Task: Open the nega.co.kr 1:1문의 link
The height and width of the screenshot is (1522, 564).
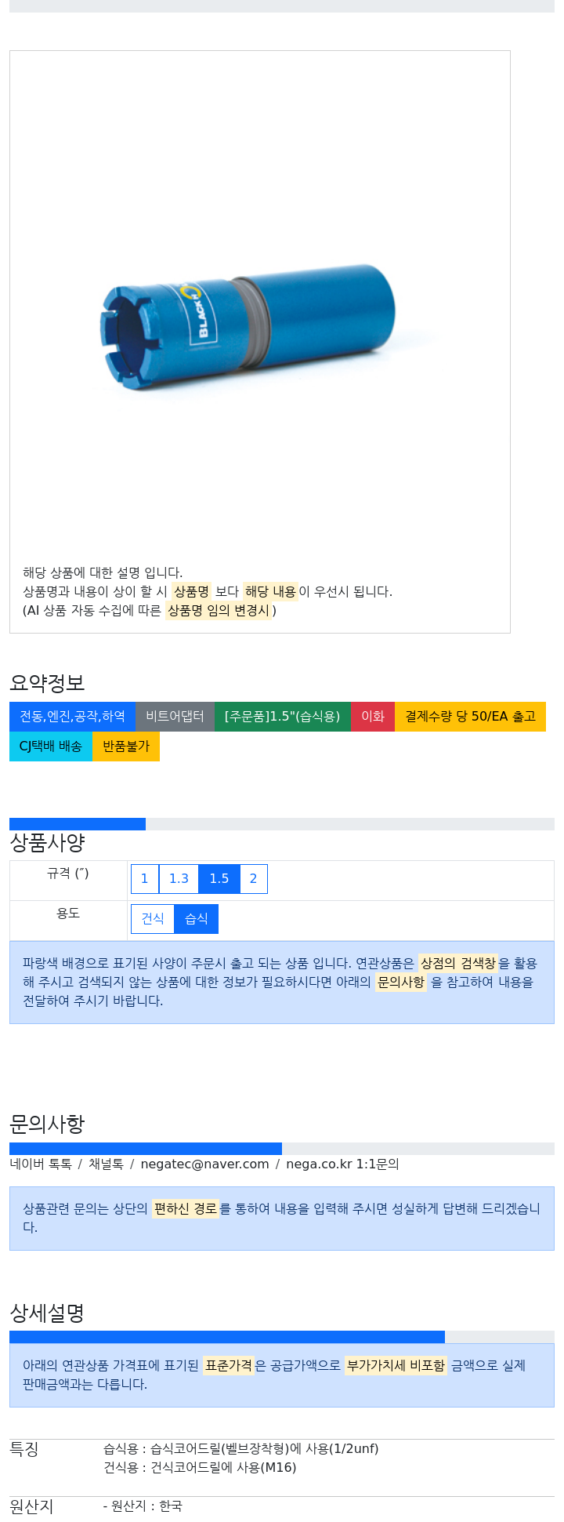Action: pyautogui.click(x=342, y=1164)
